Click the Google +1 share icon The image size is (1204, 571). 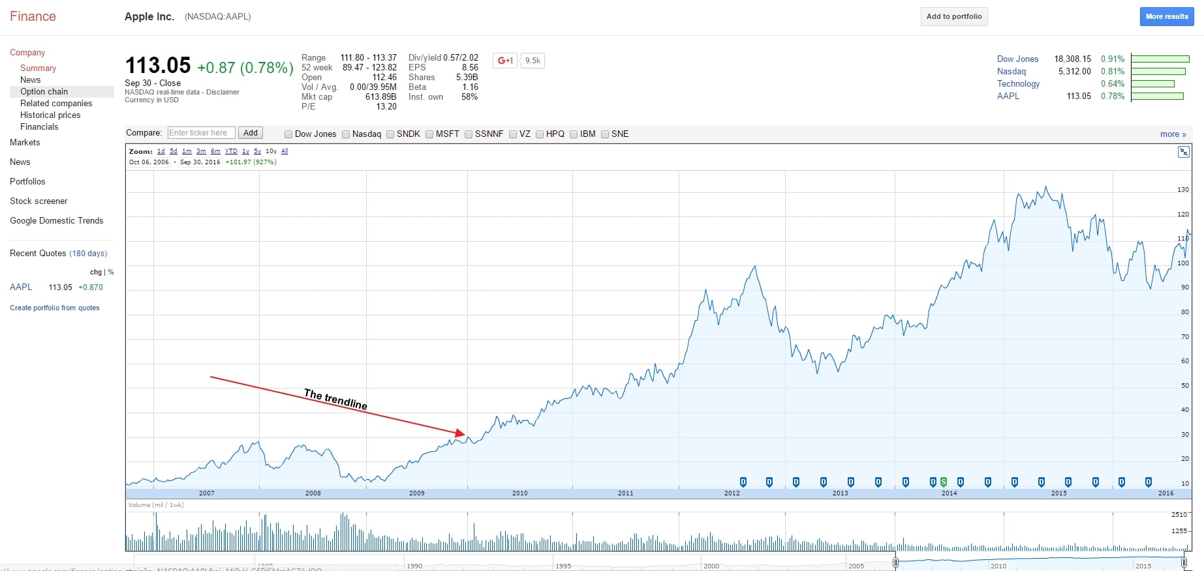tap(506, 61)
